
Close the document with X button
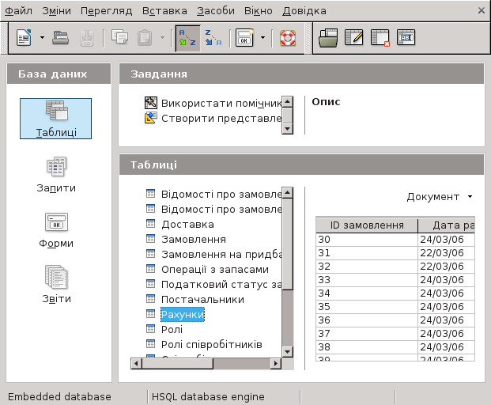pos(482,10)
